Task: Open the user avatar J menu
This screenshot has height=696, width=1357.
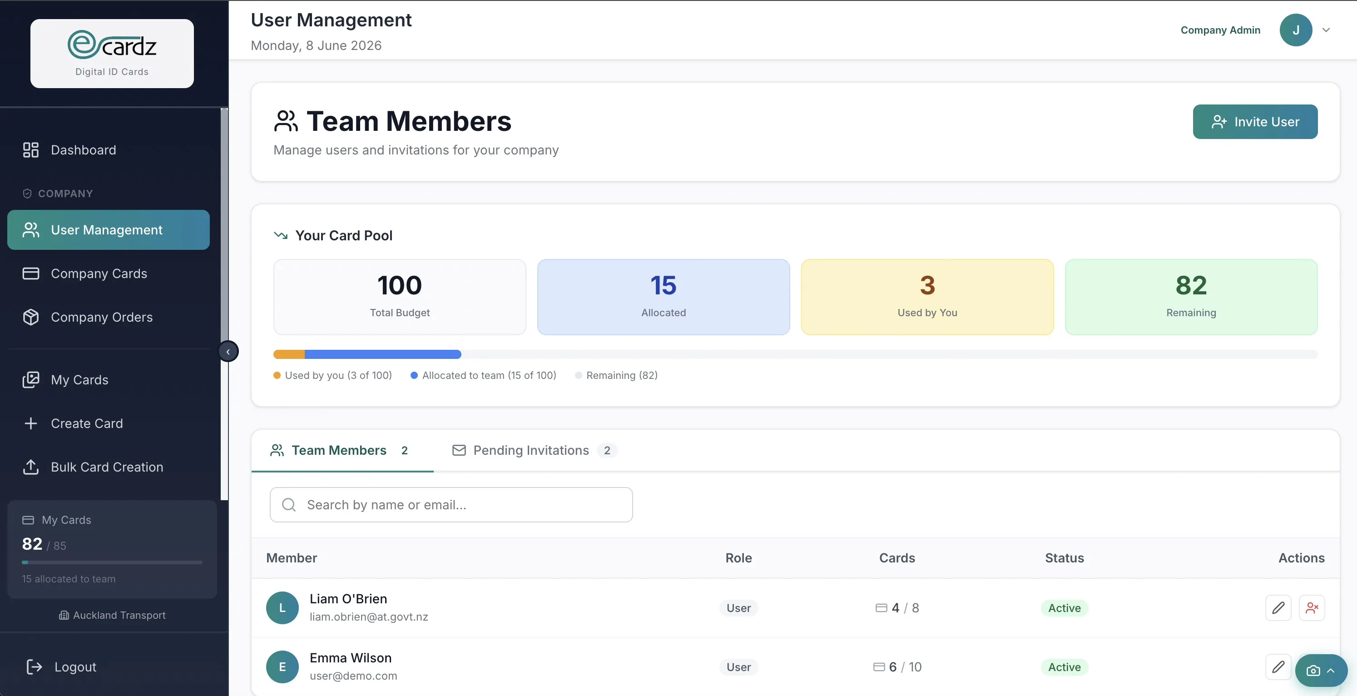Action: 1296,30
